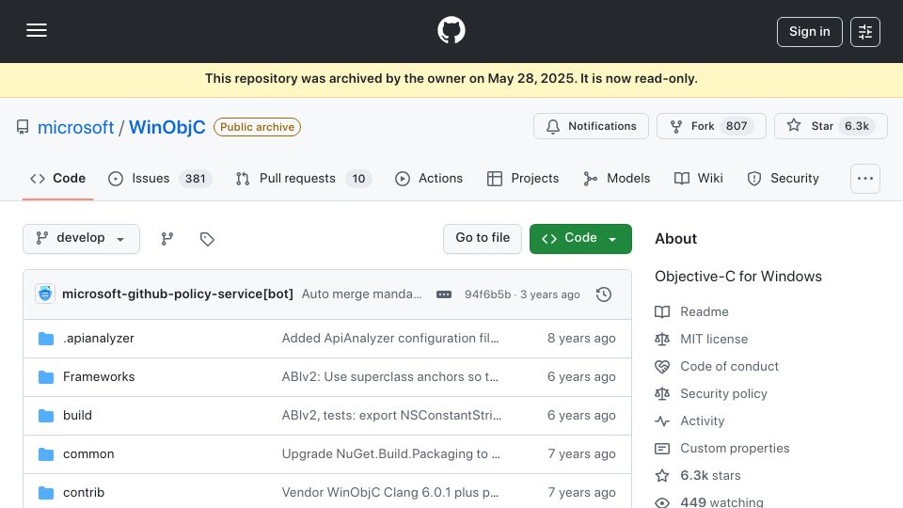The image size is (903, 508).
Task: Open the common folder
Action: pos(88,453)
